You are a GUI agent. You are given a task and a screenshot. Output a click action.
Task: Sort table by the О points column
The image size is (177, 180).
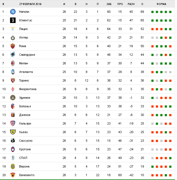[142, 4]
